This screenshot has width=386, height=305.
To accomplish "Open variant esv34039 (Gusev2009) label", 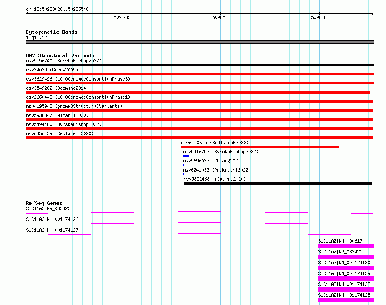I will tap(52, 70).
